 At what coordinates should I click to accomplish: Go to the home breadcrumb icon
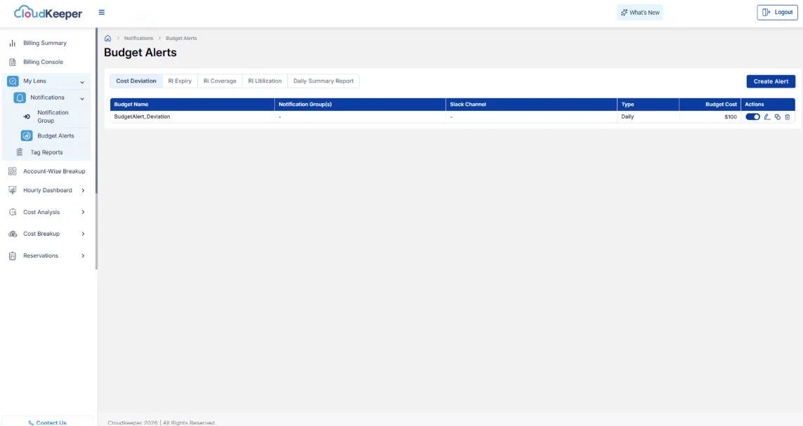(107, 38)
